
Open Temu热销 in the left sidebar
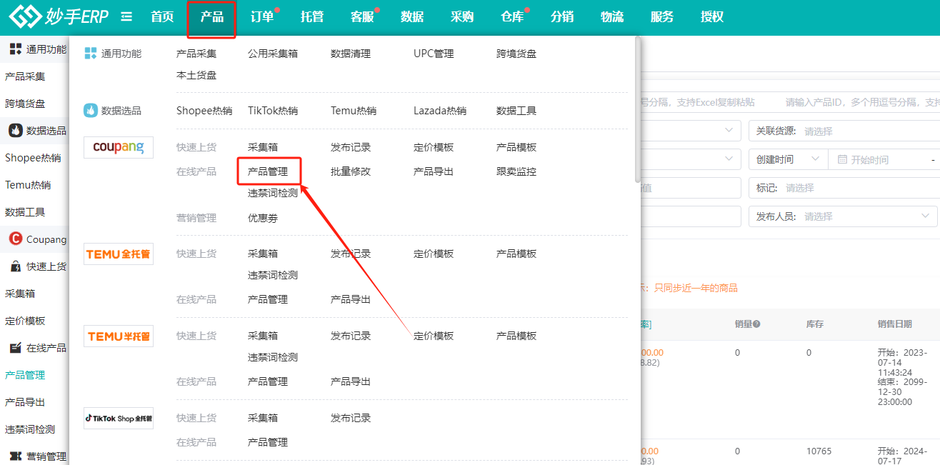point(28,185)
